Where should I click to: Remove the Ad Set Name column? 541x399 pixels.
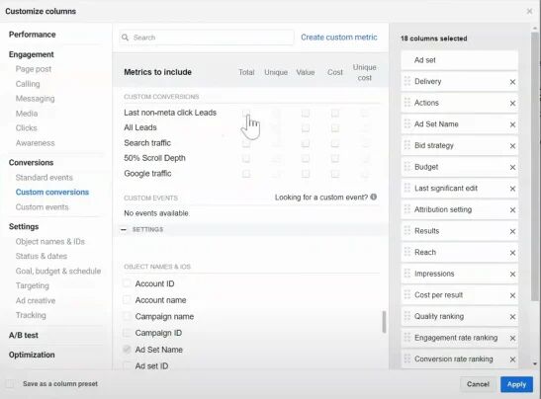coord(512,124)
